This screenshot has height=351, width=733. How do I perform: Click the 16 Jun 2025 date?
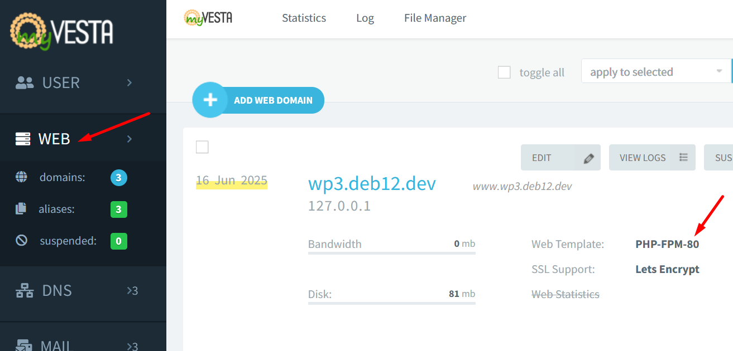232,181
